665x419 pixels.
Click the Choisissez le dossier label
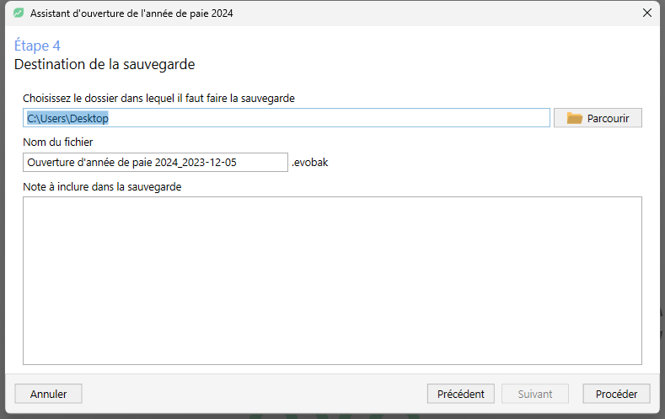pyautogui.click(x=158, y=99)
